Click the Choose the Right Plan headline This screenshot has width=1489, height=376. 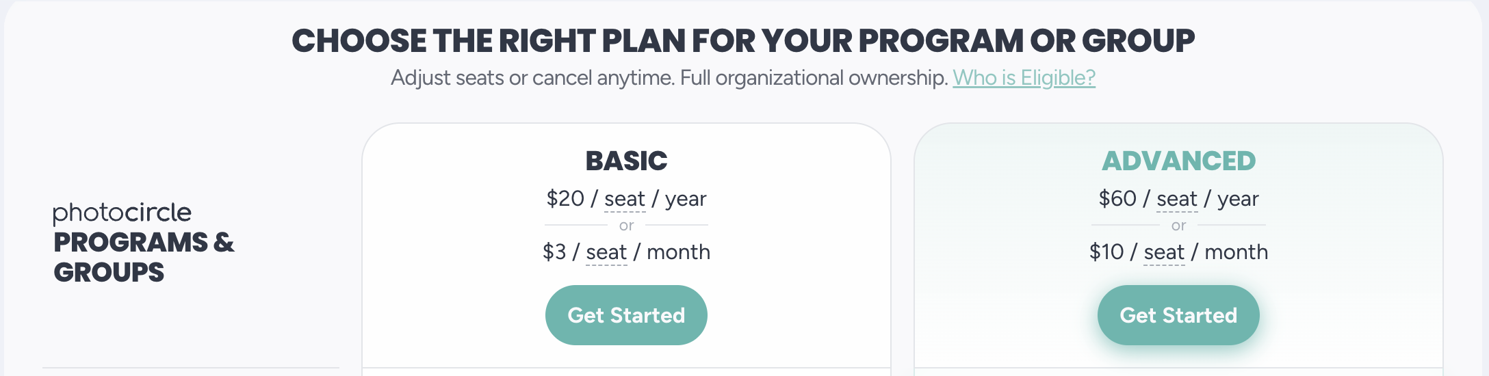tap(743, 41)
